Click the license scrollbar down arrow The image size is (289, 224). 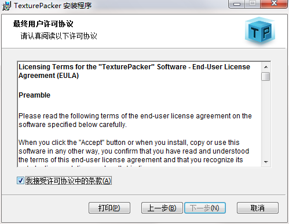(266, 162)
